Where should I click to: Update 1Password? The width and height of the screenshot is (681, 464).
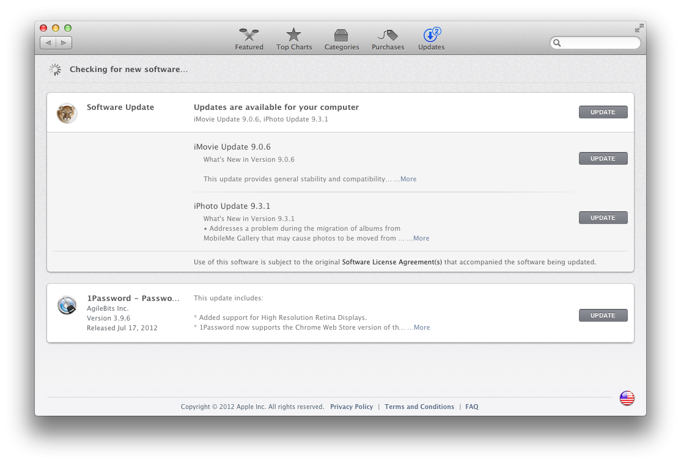pyautogui.click(x=603, y=315)
